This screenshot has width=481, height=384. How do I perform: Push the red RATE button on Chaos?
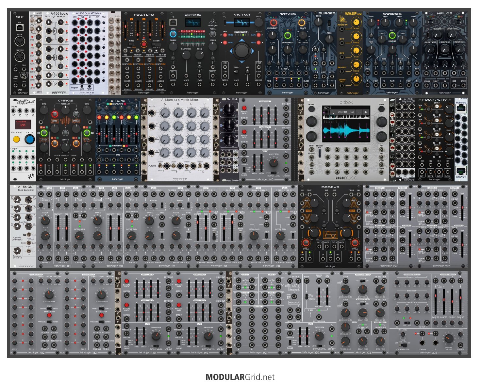(55, 114)
